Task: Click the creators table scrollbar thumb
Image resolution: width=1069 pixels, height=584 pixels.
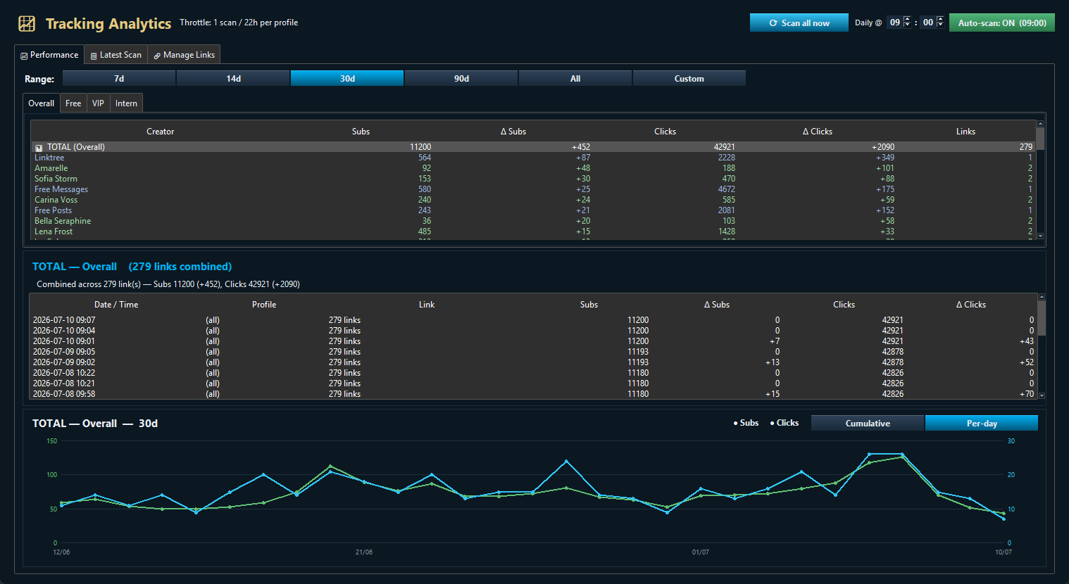Action: (x=1040, y=138)
